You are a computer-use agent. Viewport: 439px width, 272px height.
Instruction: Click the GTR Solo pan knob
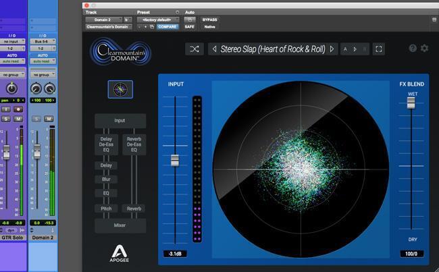[x=11, y=88]
